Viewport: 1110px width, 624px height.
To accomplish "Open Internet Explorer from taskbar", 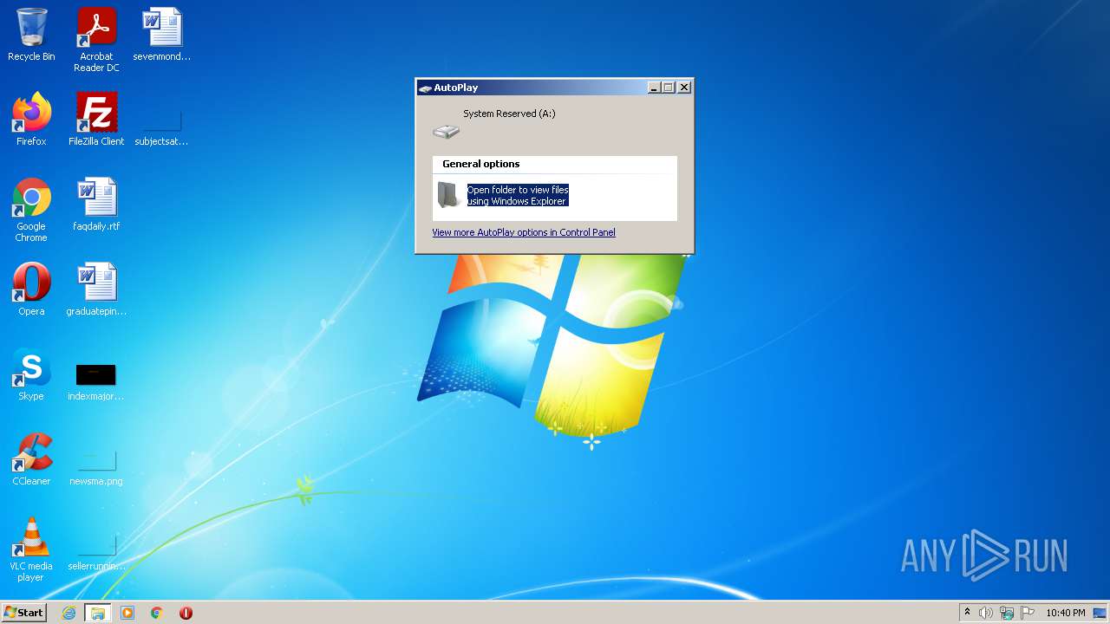I will point(69,613).
